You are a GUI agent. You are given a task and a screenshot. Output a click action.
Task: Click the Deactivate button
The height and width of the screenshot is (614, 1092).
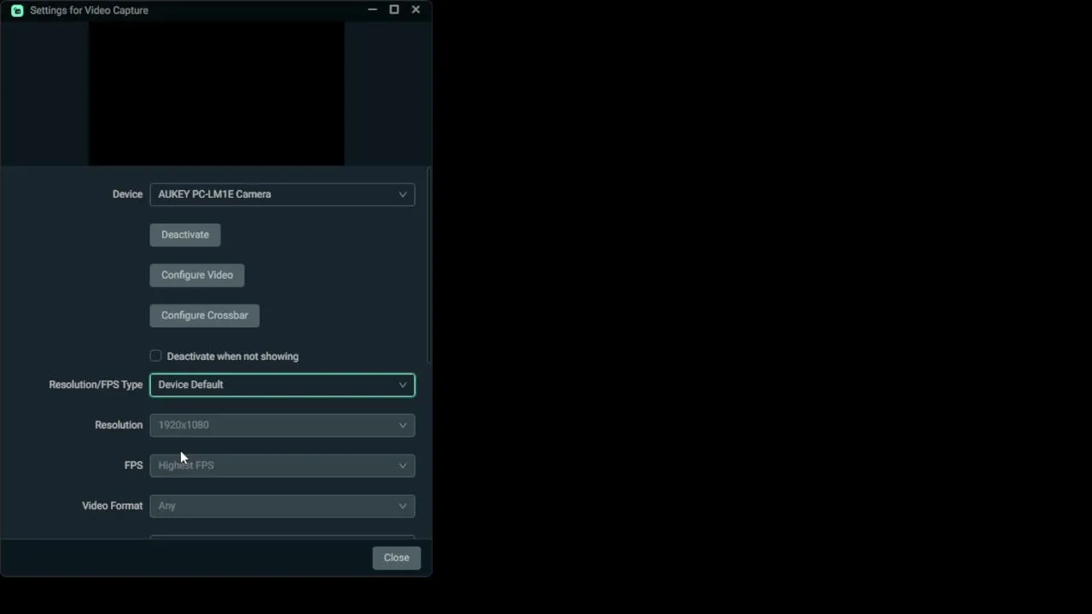185,235
